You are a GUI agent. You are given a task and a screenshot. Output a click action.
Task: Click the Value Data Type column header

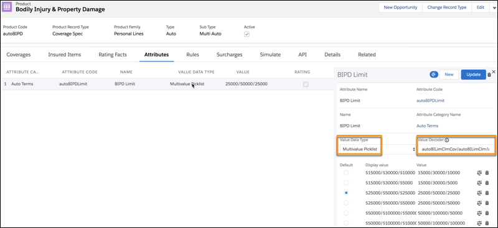[x=196, y=72]
